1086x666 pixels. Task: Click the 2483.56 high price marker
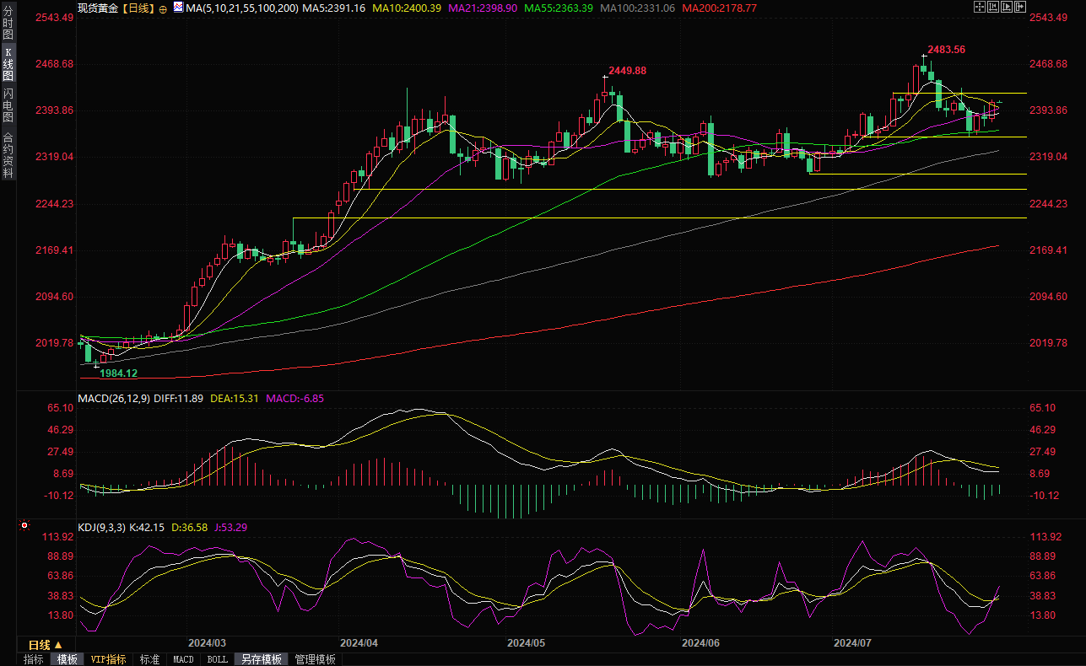(x=946, y=50)
